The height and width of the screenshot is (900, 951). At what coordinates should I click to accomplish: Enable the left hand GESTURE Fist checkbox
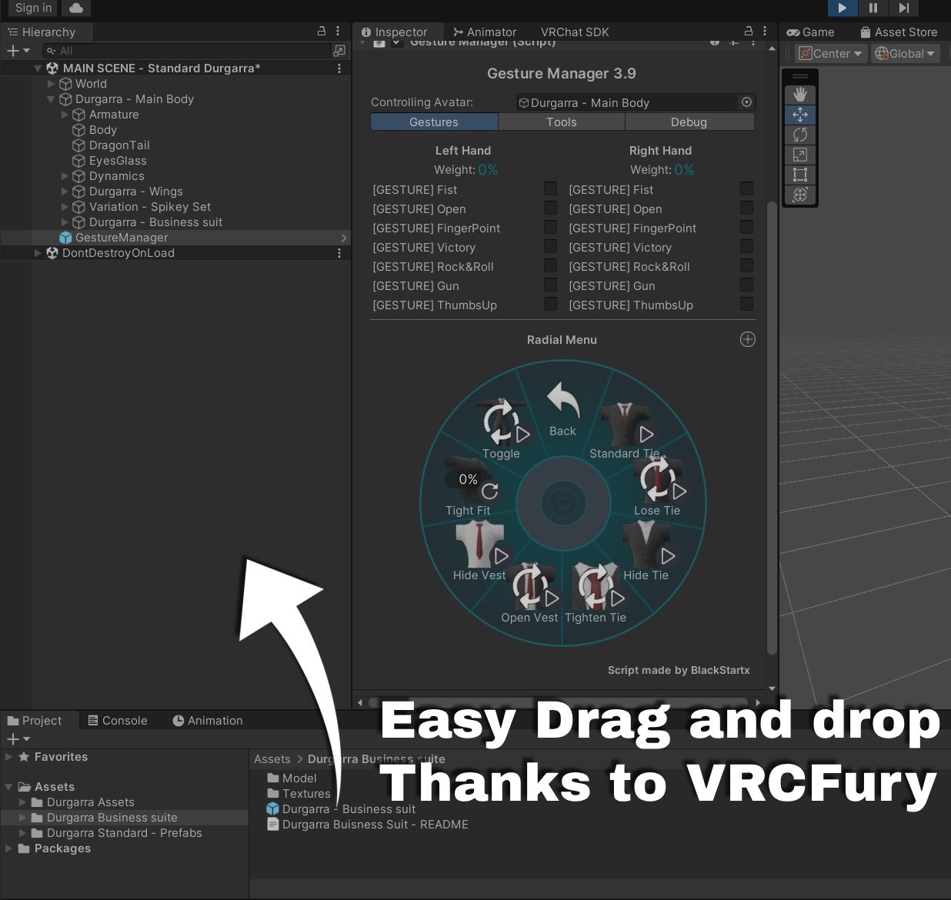pos(550,188)
